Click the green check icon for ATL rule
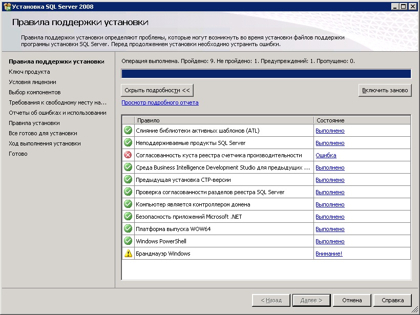 click(128, 131)
